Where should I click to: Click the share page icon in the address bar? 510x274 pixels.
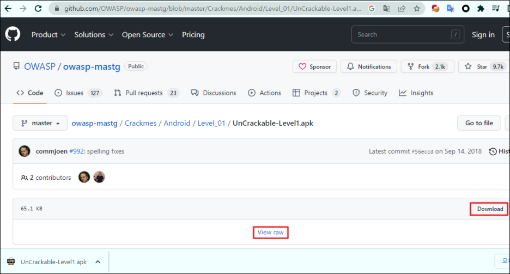pos(402,9)
